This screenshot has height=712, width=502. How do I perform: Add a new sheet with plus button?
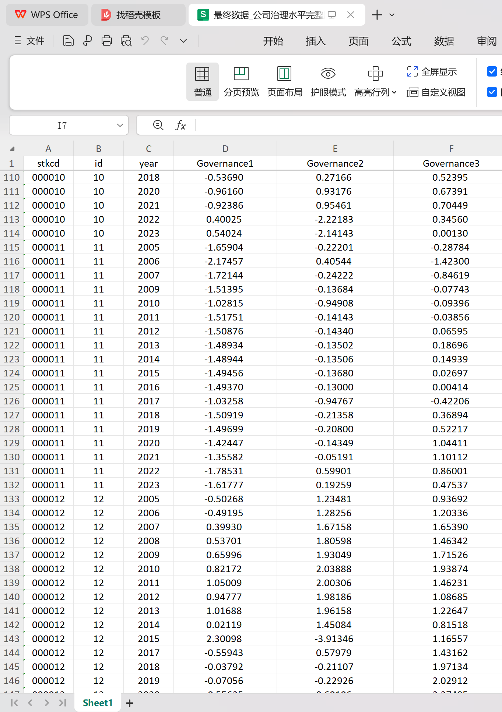129,703
